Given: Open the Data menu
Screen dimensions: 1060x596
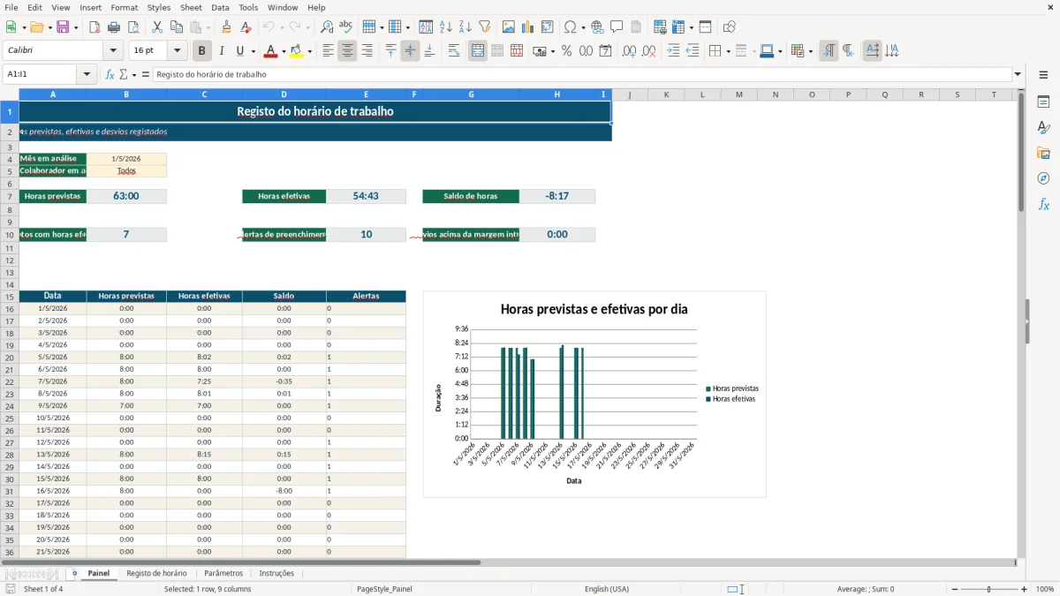Looking at the screenshot, I should [x=220, y=7].
